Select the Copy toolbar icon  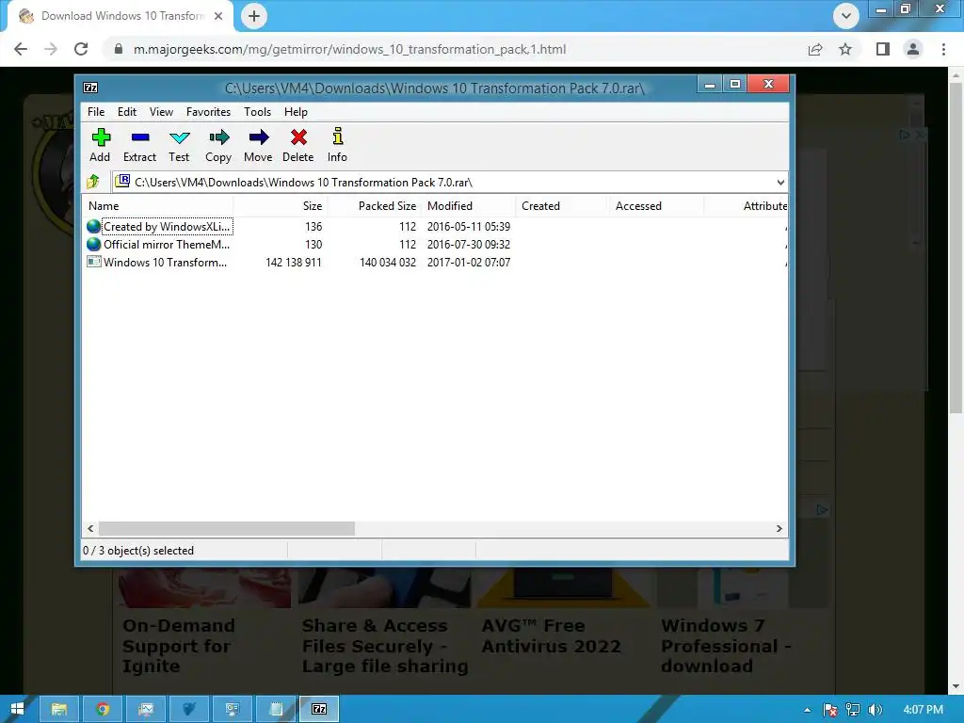(218, 145)
